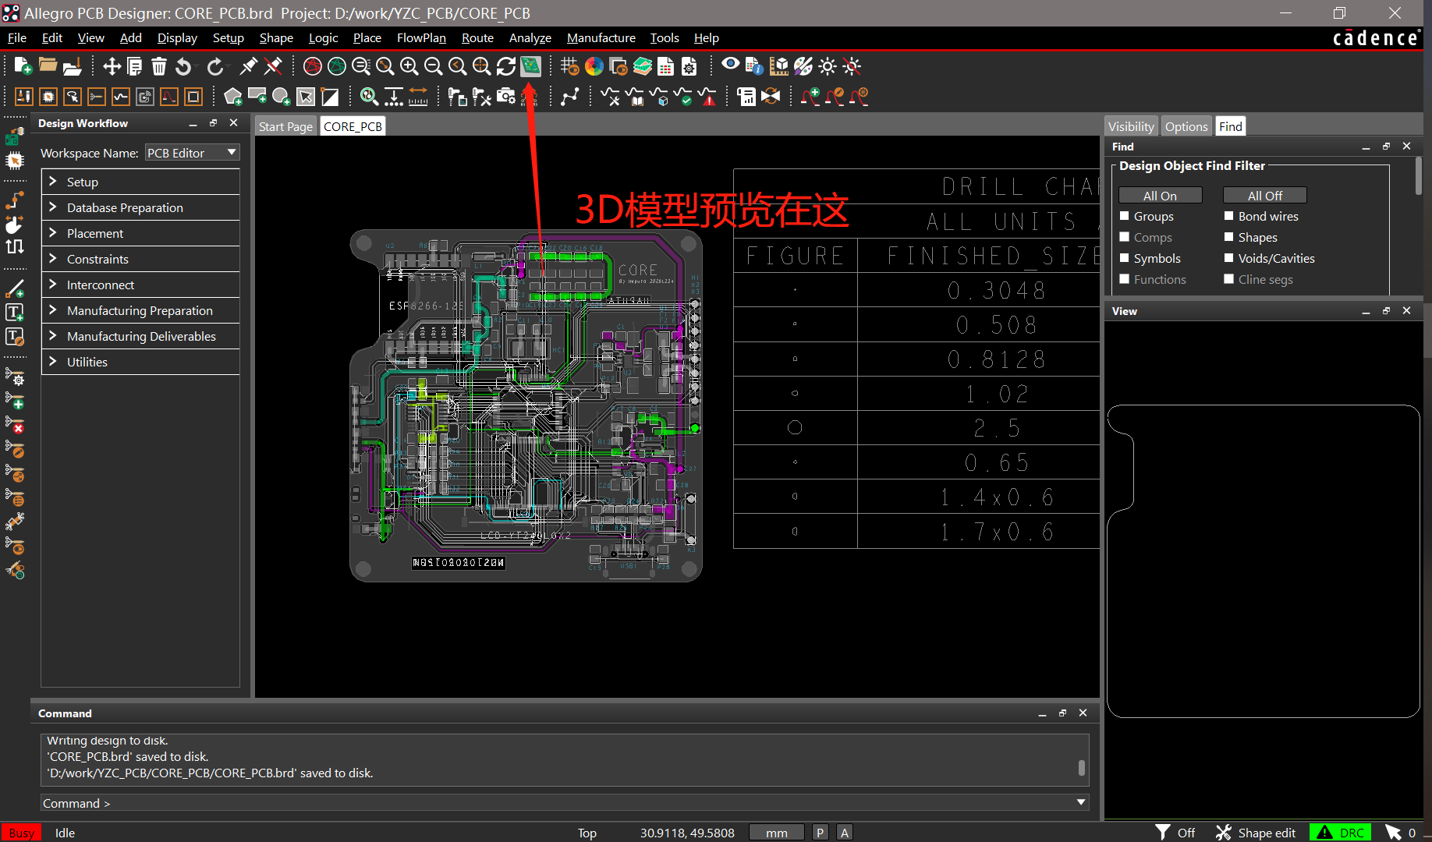Screen dimensions: 1432x842
Task: Click the Fix pin icon
Action: 248,66
